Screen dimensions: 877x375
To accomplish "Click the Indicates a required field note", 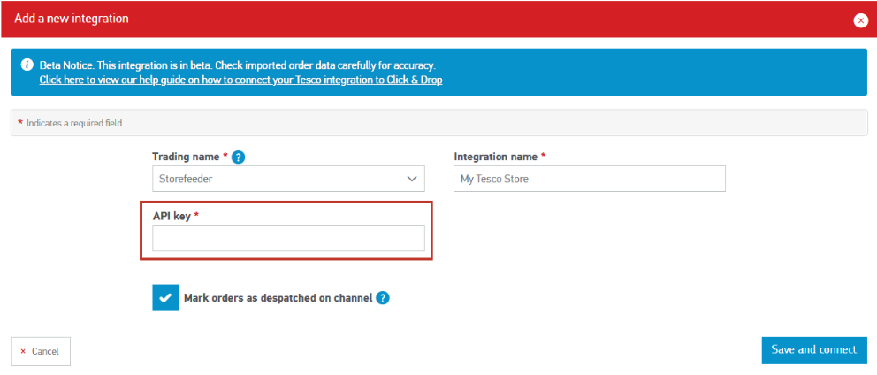I will click(73, 123).
